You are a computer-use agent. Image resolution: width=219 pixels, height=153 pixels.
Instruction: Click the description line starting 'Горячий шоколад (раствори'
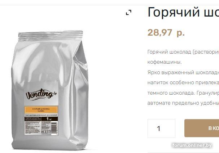[183, 52]
